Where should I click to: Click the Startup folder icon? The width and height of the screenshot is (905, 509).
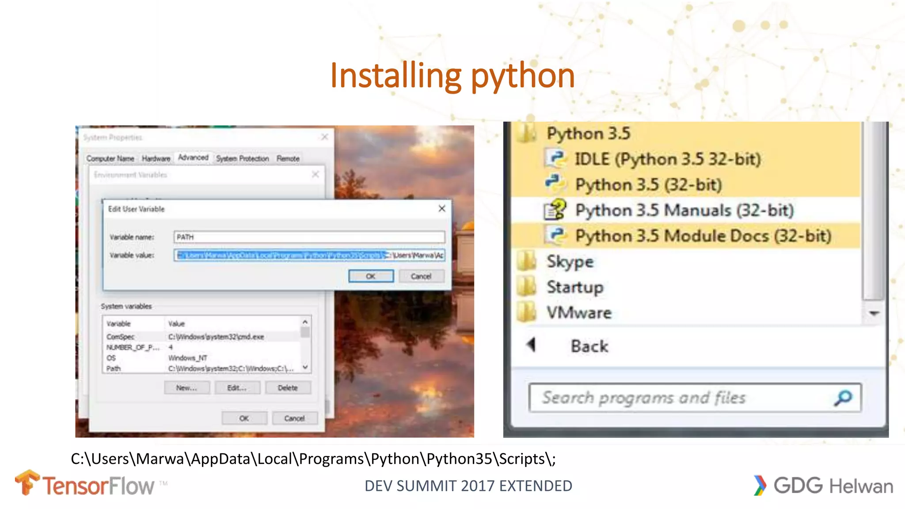pos(526,287)
